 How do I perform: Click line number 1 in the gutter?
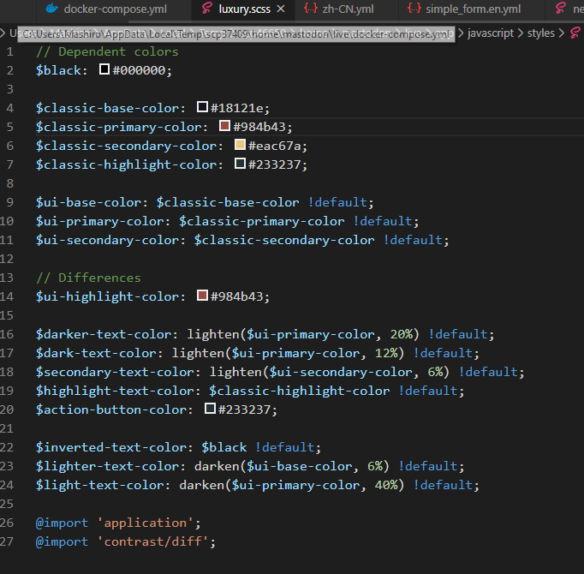[10, 51]
